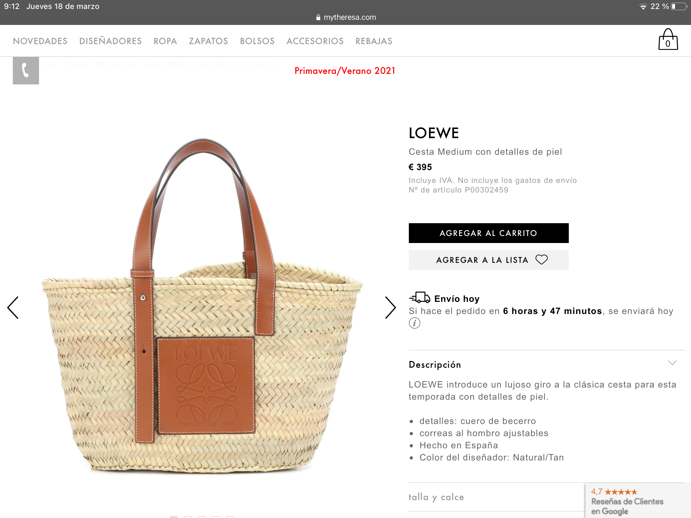
Task: Tap the phone contact icon
Action: (x=26, y=71)
